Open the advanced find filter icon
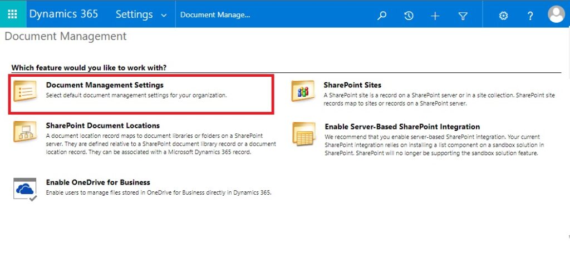 click(463, 16)
